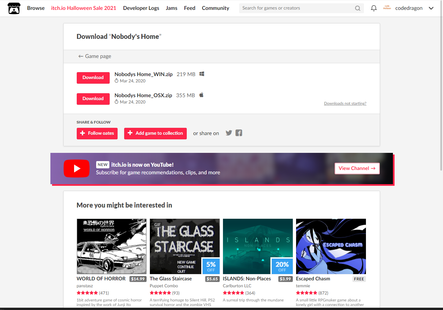Open Downloads not starting? help link

tap(345, 103)
